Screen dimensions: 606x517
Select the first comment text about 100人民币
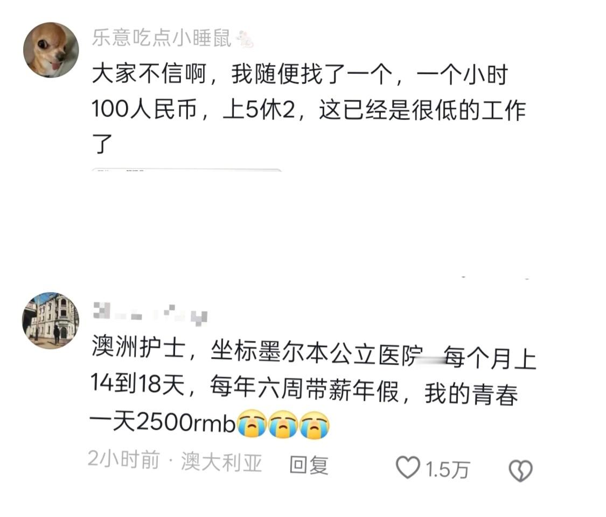tap(309, 109)
